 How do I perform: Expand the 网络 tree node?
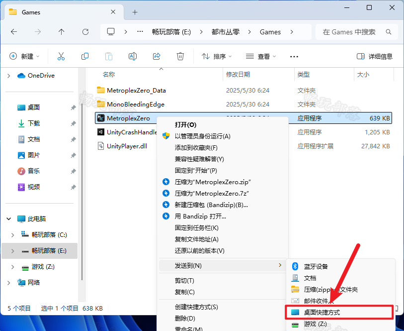tap(9, 283)
